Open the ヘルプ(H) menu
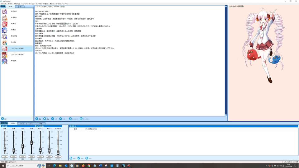The height and width of the screenshot is (168, 299). 65,4
